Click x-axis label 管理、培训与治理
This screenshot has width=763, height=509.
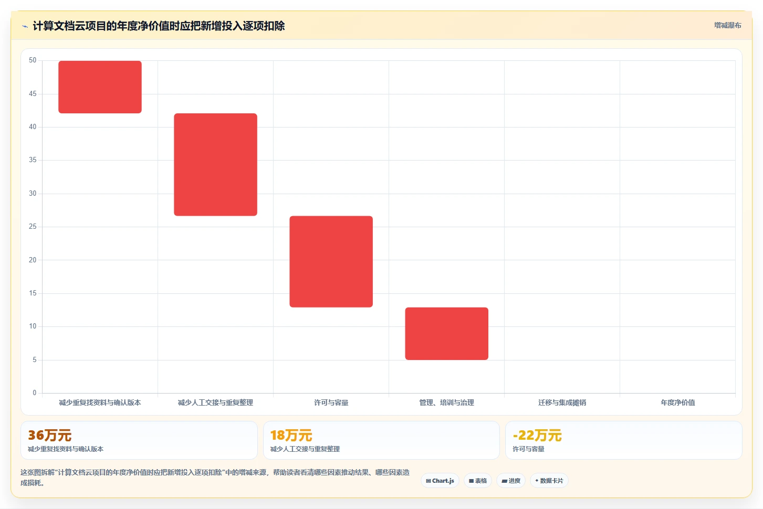(x=447, y=402)
